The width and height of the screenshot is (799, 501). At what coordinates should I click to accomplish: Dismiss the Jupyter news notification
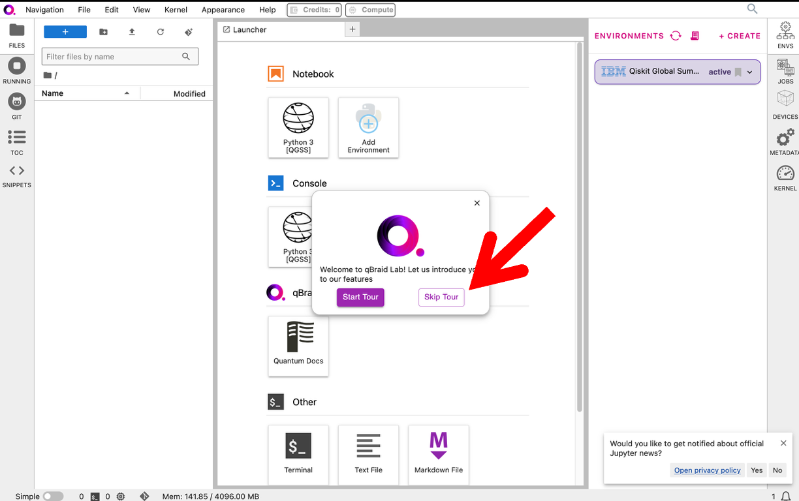point(783,443)
